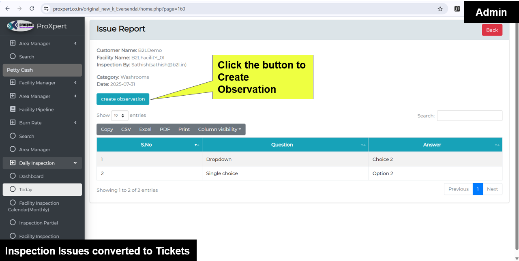Sort by S.No column arrows

(197, 145)
